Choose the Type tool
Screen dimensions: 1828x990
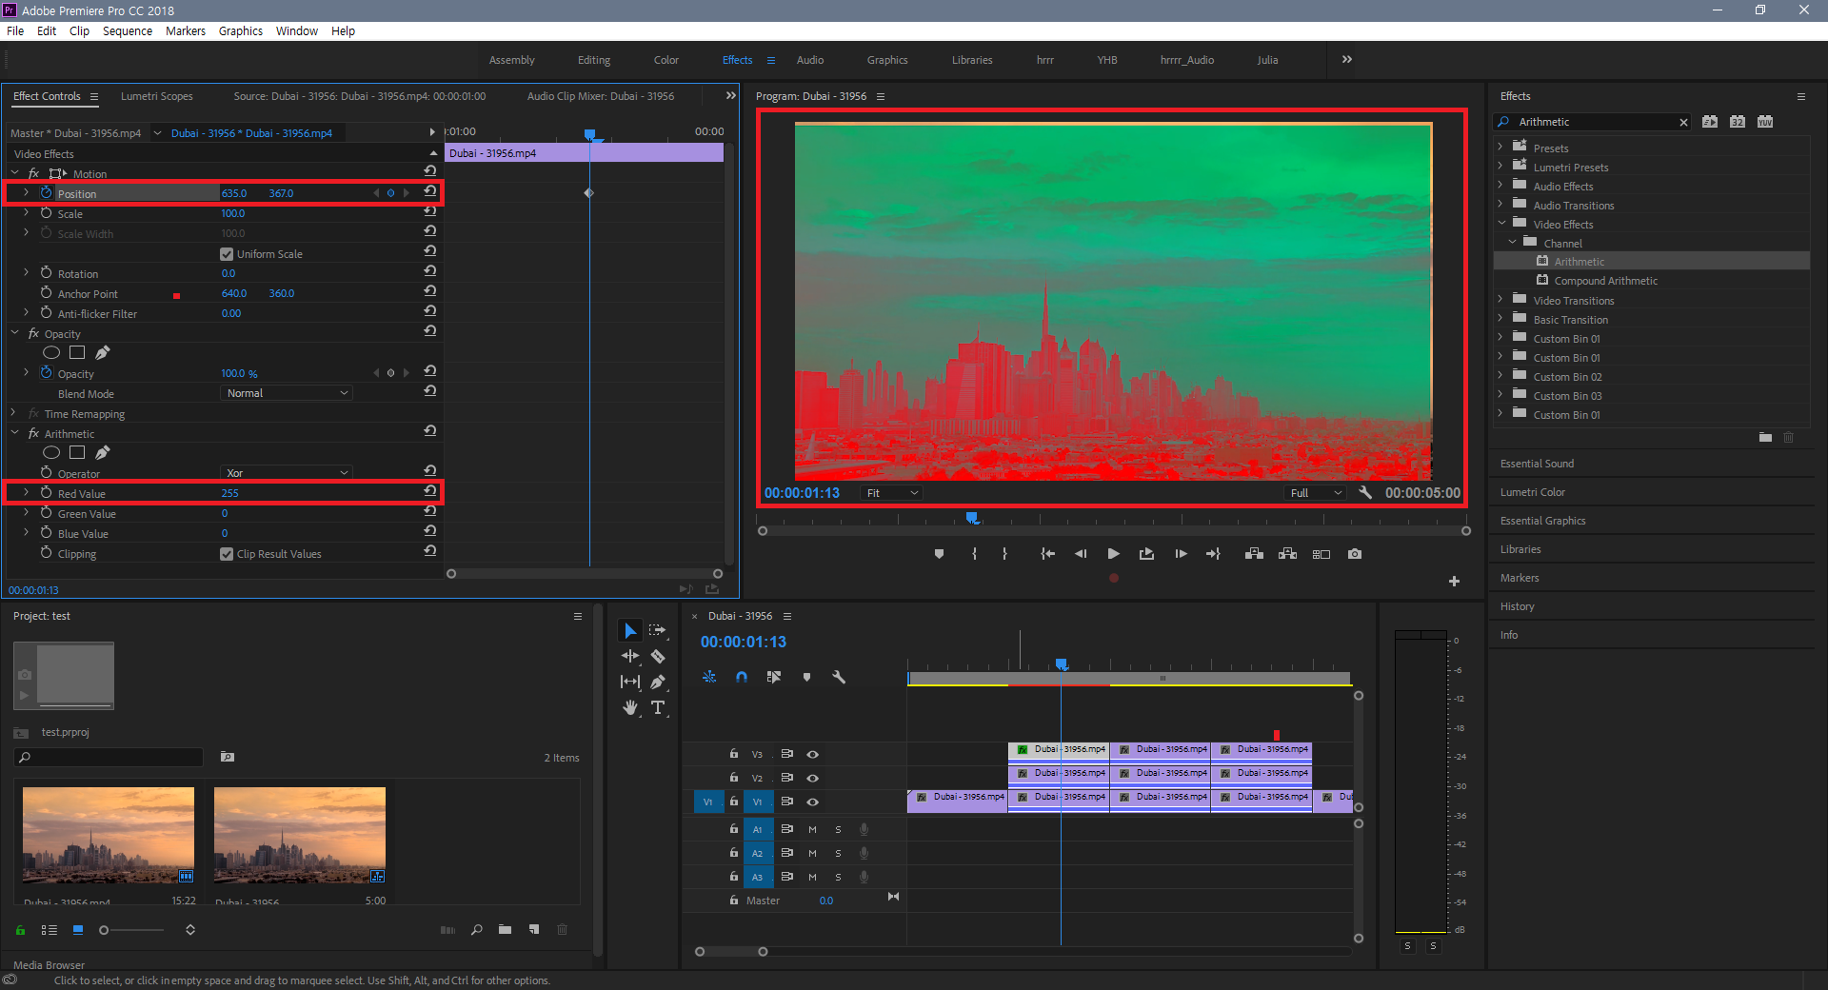[657, 707]
